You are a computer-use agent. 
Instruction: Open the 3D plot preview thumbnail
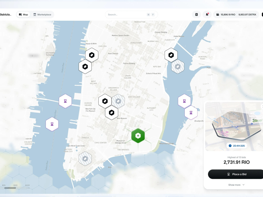click(x=234, y=127)
